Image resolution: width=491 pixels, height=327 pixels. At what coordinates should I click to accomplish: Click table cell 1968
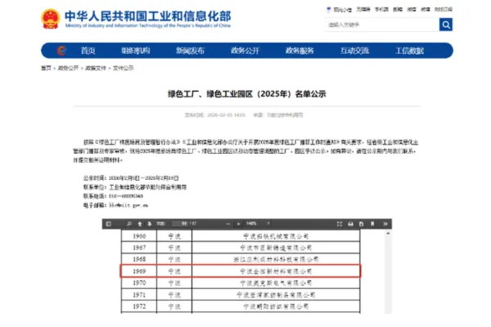coord(139,259)
